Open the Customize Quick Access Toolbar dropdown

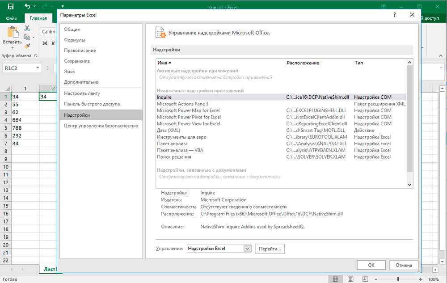click(63, 6)
